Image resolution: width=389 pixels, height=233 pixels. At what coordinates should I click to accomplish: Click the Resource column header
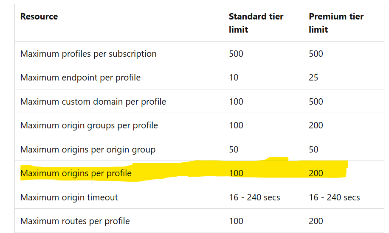click(x=39, y=17)
